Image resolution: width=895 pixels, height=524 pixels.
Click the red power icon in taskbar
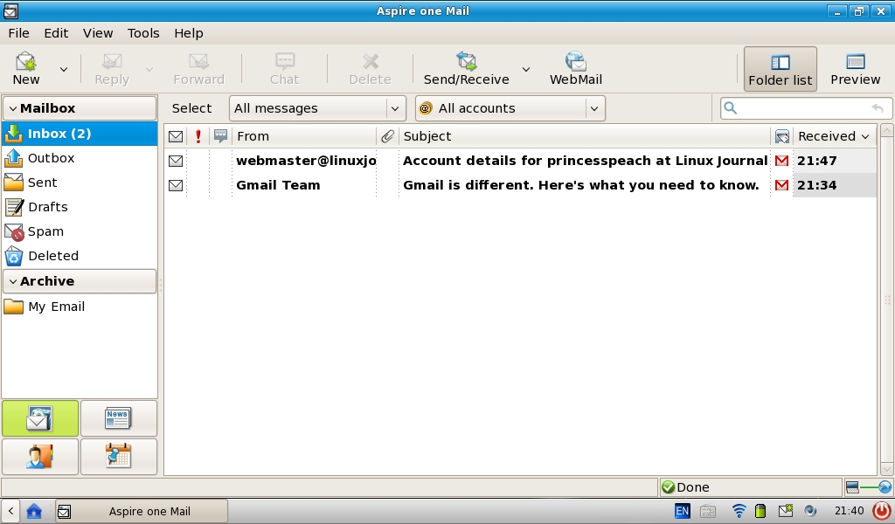pyautogui.click(x=882, y=511)
